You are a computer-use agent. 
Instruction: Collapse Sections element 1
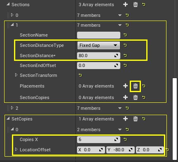point(12,25)
